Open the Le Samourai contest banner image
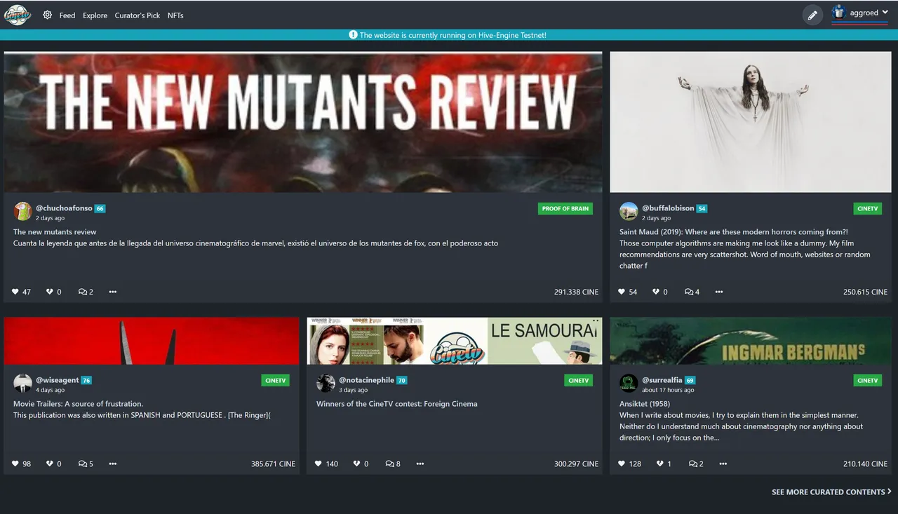The height and width of the screenshot is (514, 898). pyautogui.click(x=455, y=341)
